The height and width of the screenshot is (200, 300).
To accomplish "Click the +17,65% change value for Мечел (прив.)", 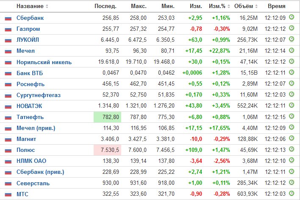I will [x=219, y=128].
